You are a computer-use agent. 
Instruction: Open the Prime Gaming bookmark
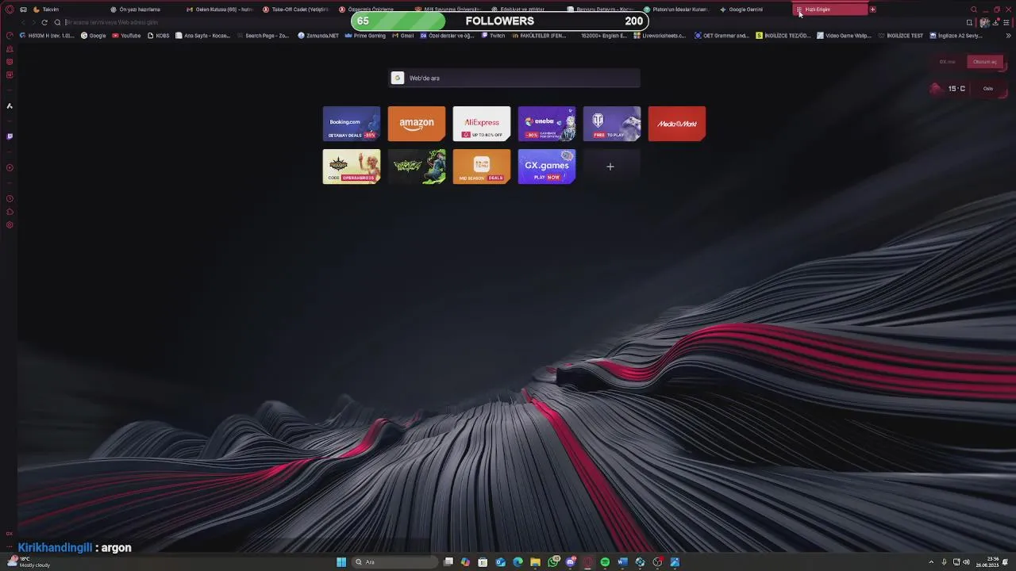coord(365,36)
